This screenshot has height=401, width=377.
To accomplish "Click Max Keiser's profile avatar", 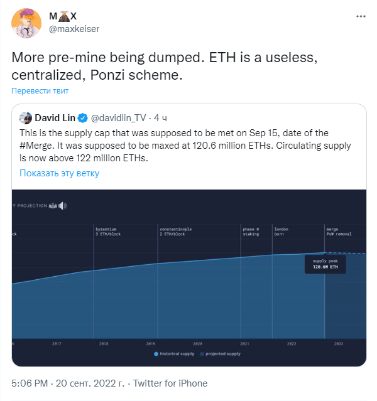I will 26,23.
